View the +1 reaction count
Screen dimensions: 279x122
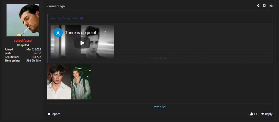256,114
